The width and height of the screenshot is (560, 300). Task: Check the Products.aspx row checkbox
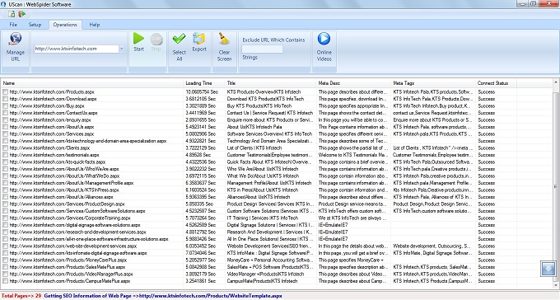point(5,91)
